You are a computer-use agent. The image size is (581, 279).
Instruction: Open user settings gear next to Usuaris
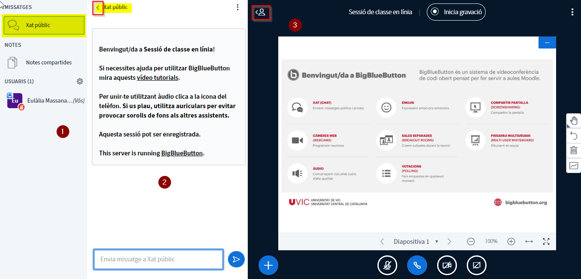click(80, 82)
